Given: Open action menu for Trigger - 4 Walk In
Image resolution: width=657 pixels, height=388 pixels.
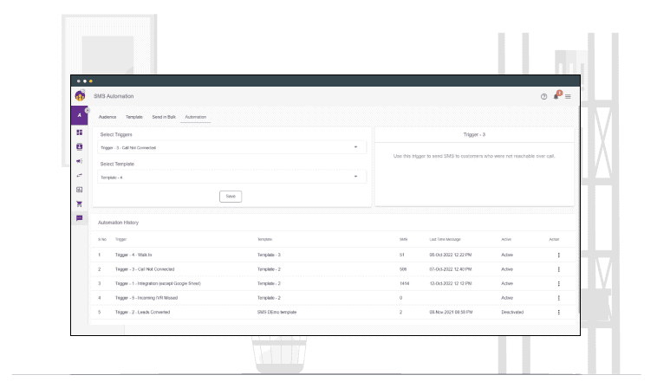Looking at the screenshot, I should point(559,255).
